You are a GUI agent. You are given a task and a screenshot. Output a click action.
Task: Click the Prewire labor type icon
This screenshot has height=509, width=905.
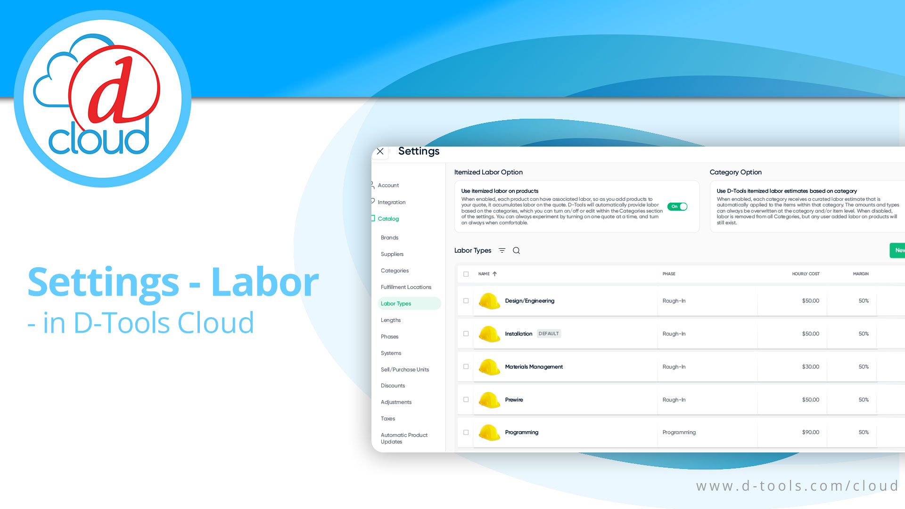pos(489,399)
